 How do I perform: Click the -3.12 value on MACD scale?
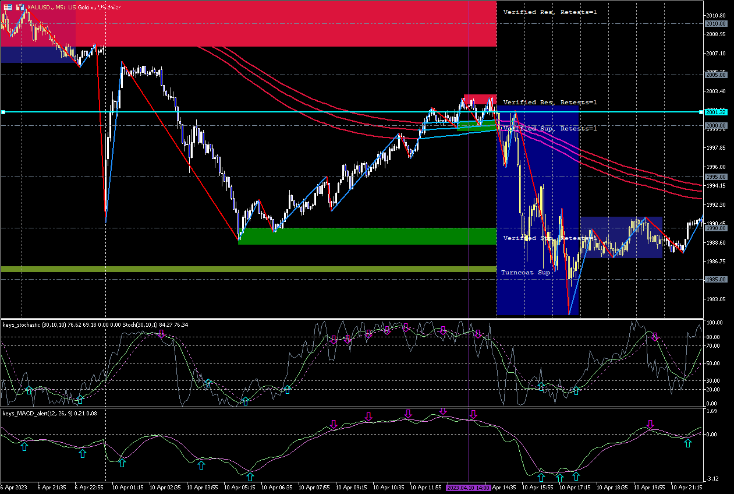[x=711, y=479]
